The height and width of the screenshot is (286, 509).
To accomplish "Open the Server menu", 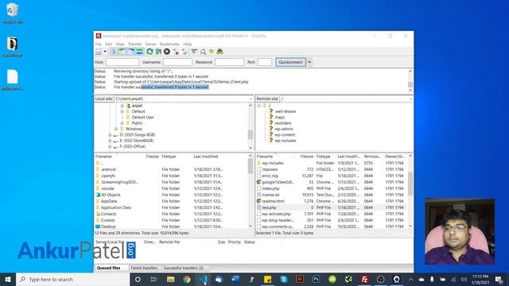I will click(150, 44).
